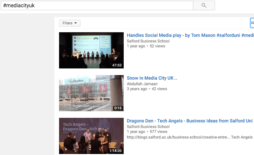Visit Salford Business School channel under Handles video
254x155 pixels.
pos(148,41)
